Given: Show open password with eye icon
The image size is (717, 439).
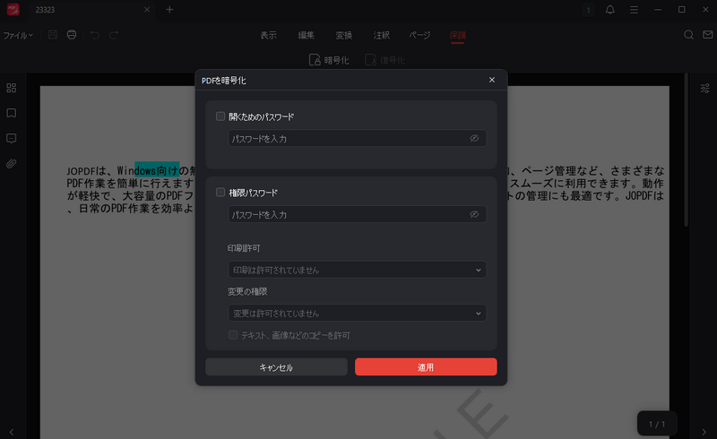Looking at the screenshot, I should pyautogui.click(x=474, y=139).
